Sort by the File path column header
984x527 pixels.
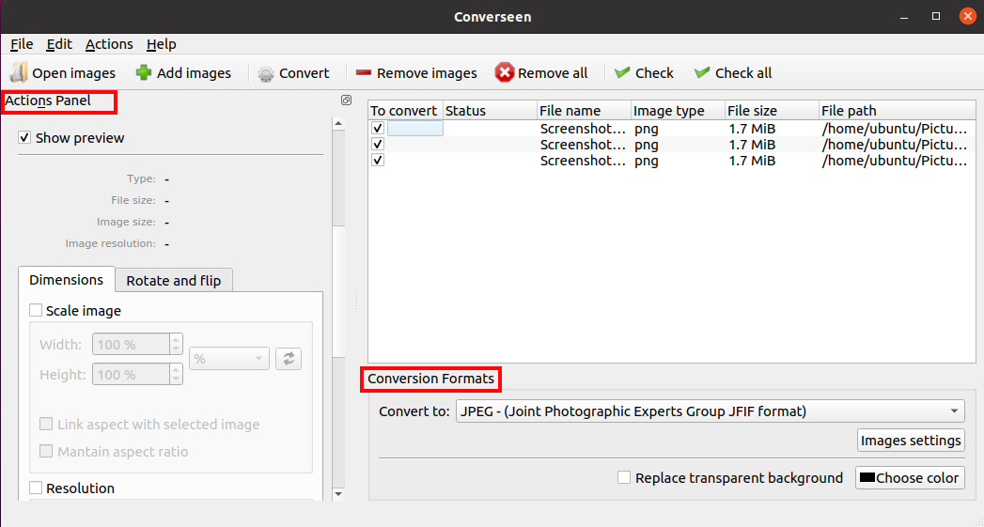point(898,111)
